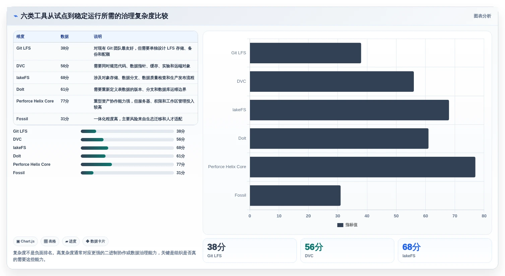This screenshot has height=276, width=505.
Task: Click the 数据 column header
Action: (x=65, y=37)
